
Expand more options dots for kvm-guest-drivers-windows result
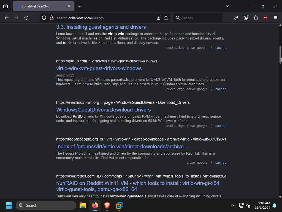click(211, 89)
